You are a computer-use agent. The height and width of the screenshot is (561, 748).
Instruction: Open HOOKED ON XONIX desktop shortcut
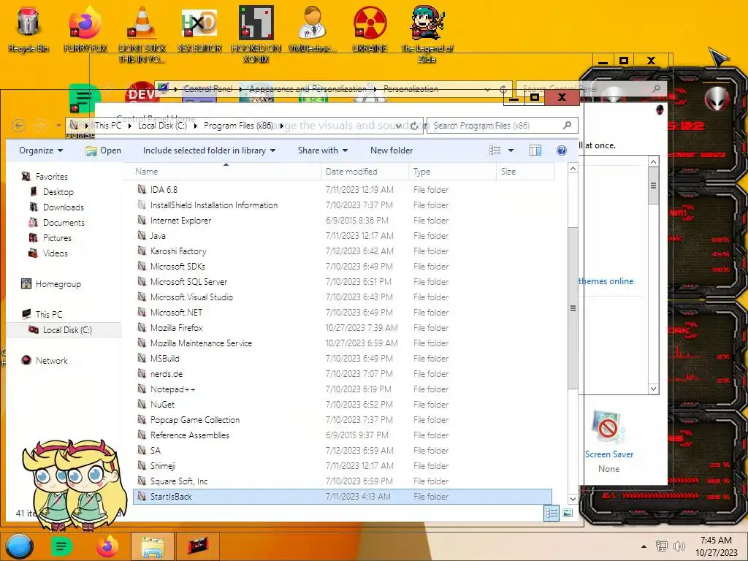click(x=256, y=34)
